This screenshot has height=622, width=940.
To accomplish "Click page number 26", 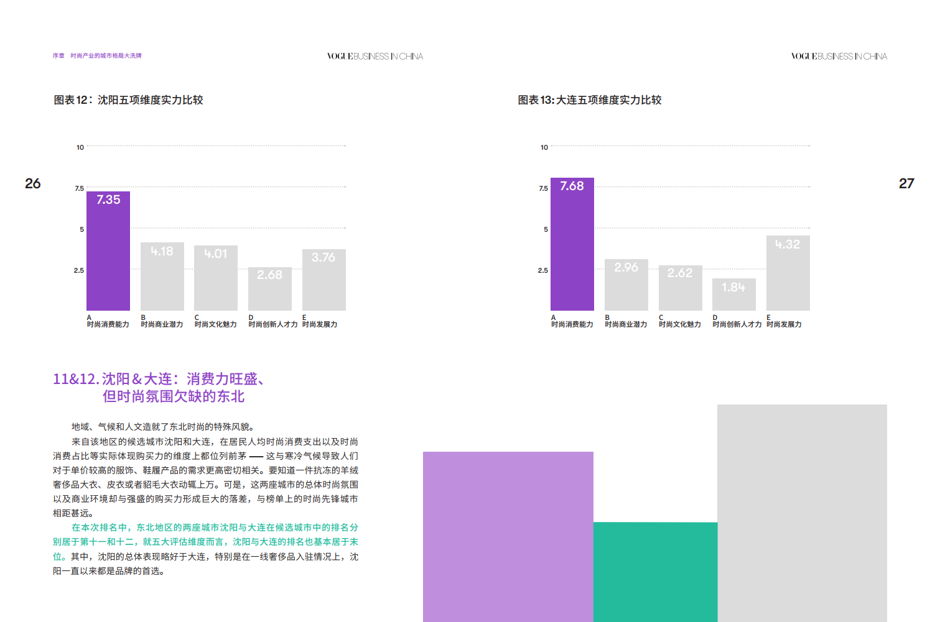I will [33, 183].
